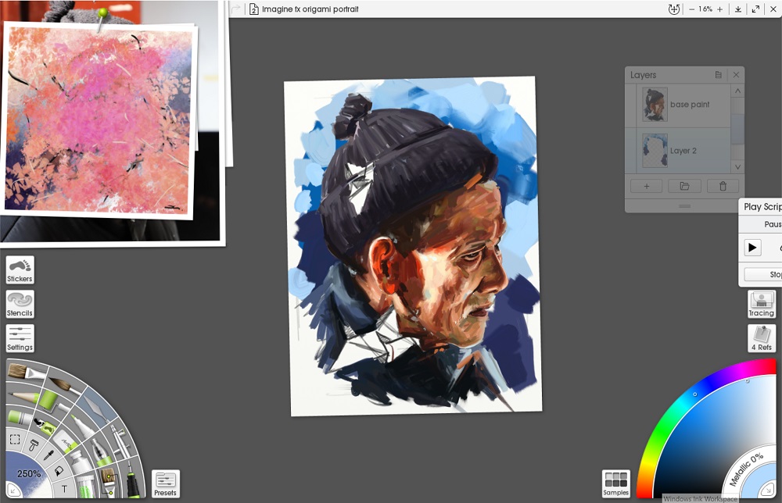Toggle visibility of Layer 2
This screenshot has width=782, height=503.
[631, 151]
